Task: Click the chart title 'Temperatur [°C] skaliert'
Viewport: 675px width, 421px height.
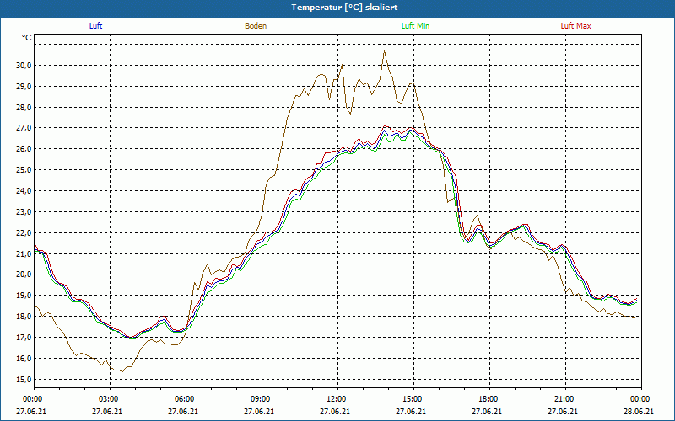Action: tap(344, 8)
